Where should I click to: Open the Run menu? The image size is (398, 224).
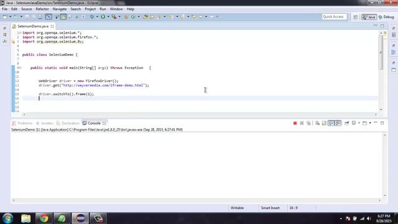103,9
